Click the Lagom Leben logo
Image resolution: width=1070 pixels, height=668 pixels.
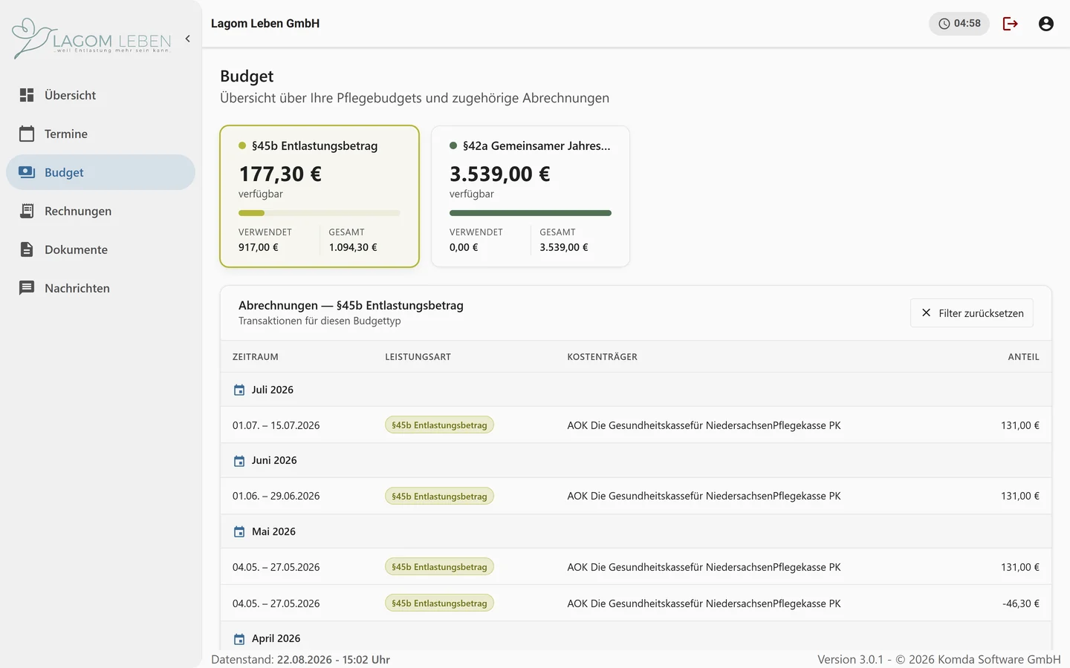(91, 39)
